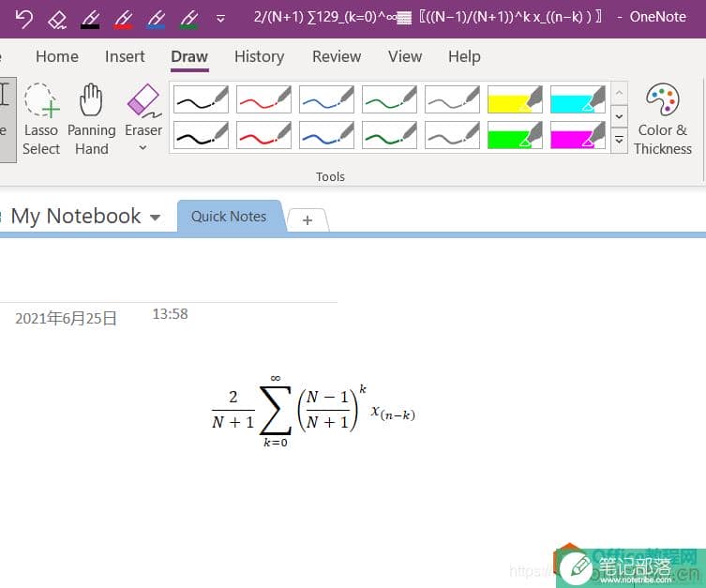Image resolution: width=706 pixels, height=588 pixels.
Task: Expand the Eraser options arrow
Action: click(x=143, y=147)
